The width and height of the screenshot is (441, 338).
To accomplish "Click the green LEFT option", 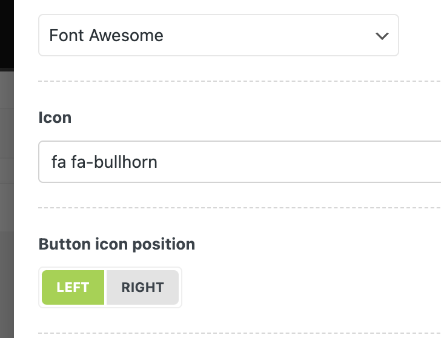I will click(x=73, y=287).
